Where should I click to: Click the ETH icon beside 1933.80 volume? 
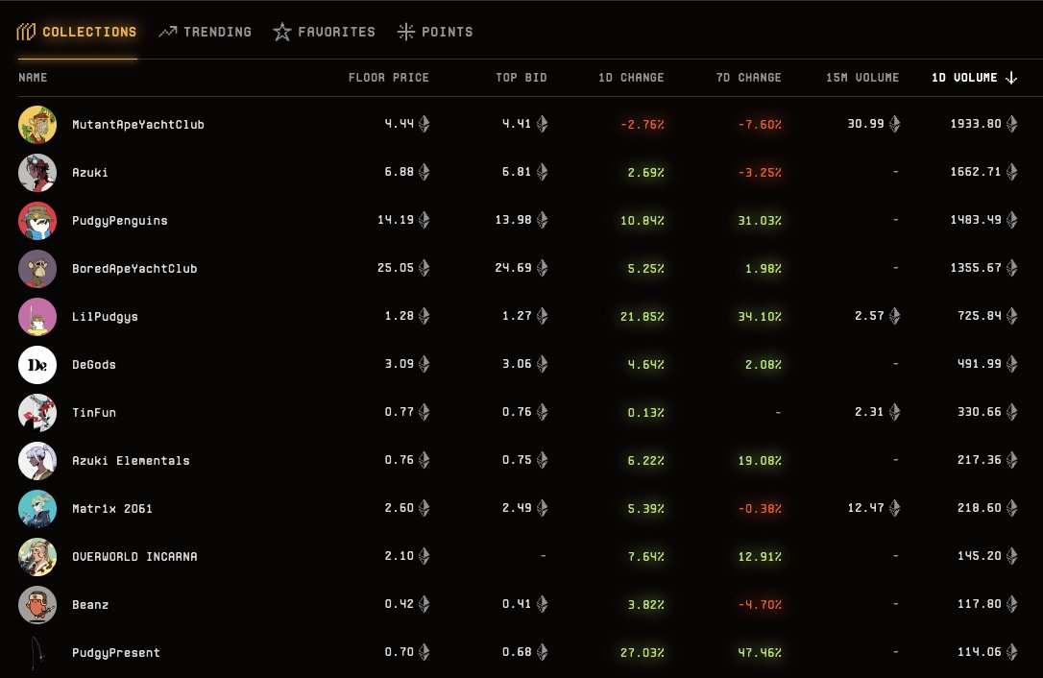point(1011,124)
